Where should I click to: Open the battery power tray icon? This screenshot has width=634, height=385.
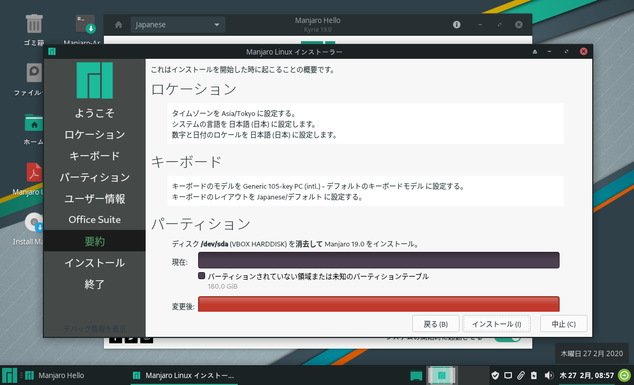534,376
